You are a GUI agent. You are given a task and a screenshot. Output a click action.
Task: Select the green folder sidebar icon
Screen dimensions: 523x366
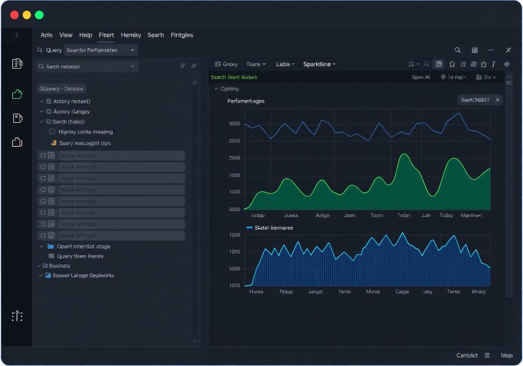pos(17,94)
